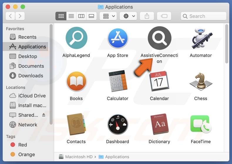Click the red close window button
This screenshot has height=164, width=232.
point(8,7)
